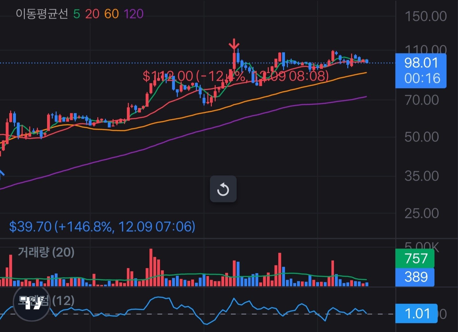The width and height of the screenshot is (458, 332).
Task: Tap the momentum value tag 1.01
Action: [x=416, y=314]
